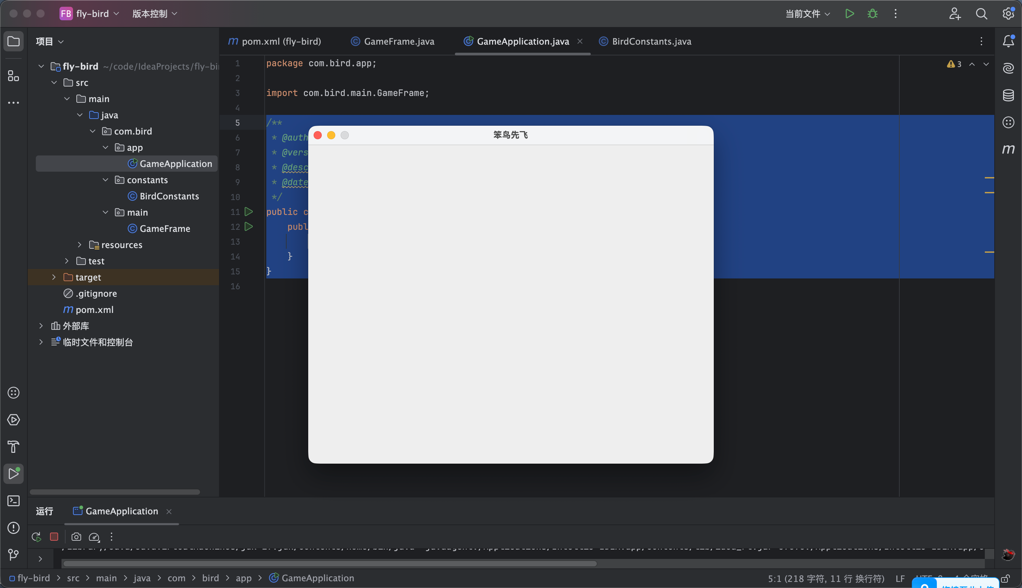Stop the running GameApplication process
The width and height of the screenshot is (1022, 588).
point(54,537)
